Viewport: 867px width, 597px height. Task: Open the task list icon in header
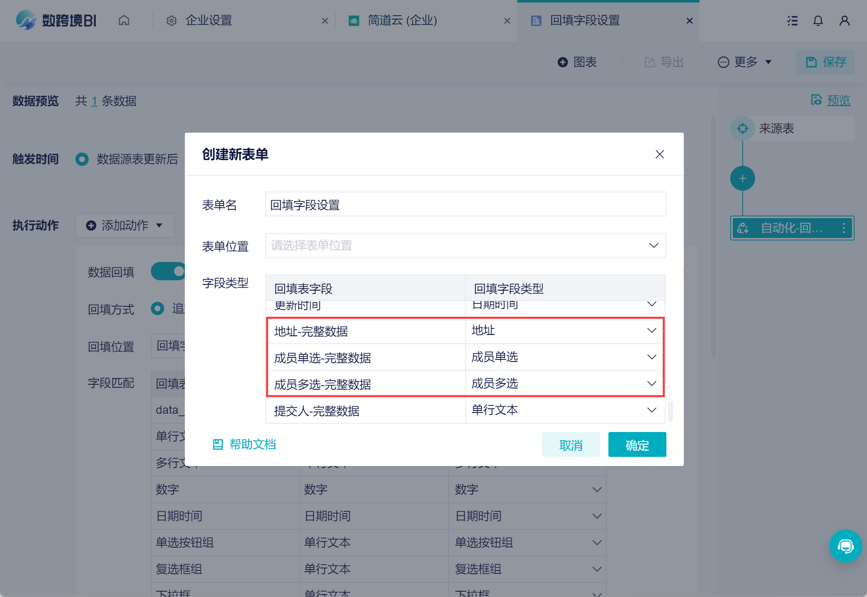(792, 21)
